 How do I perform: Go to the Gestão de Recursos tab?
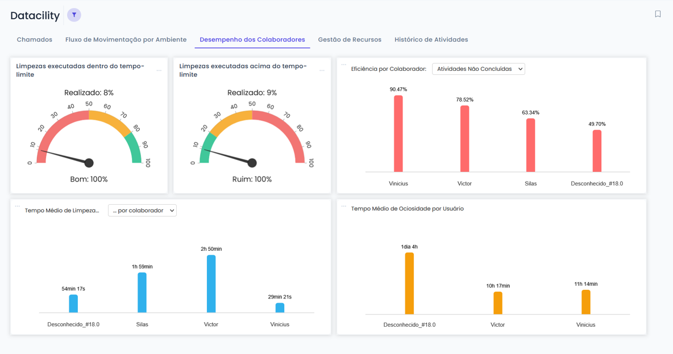tap(350, 40)
